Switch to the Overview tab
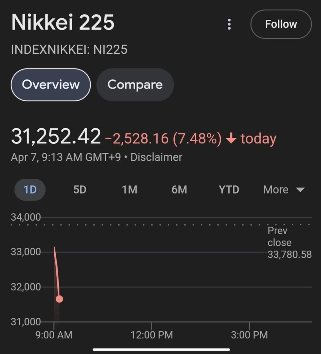The height and width of the screenshot is (354, 321). pyautogui.click(x=51, y=85)
